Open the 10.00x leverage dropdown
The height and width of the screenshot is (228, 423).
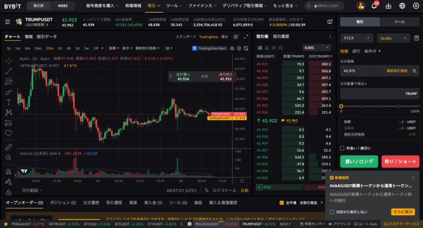(393, 38)
